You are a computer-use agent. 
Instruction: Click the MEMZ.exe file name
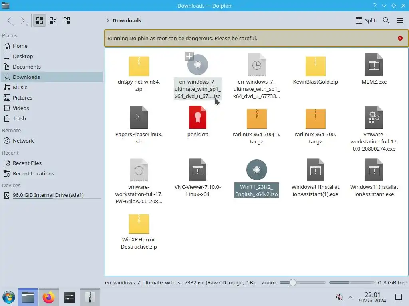click(x=374, y=82)
